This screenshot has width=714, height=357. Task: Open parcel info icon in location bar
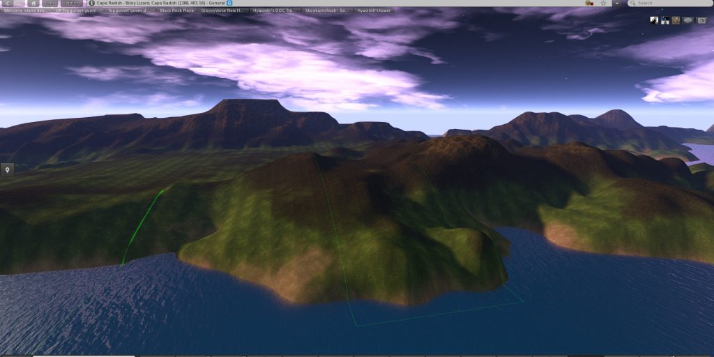coord(91,3)
